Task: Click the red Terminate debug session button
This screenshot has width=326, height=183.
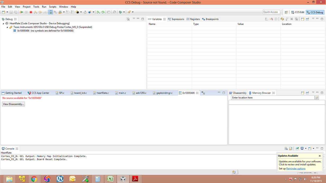Action: [x=31, y=12]
